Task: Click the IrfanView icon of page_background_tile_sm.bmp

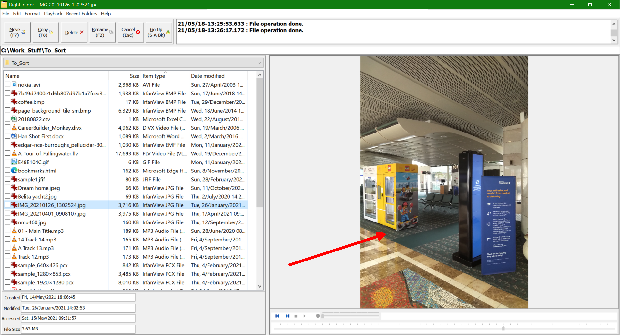Action: (14, 110)
